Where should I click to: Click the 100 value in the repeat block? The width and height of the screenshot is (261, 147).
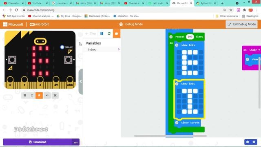pyautogui.click(x=190, y=37)
